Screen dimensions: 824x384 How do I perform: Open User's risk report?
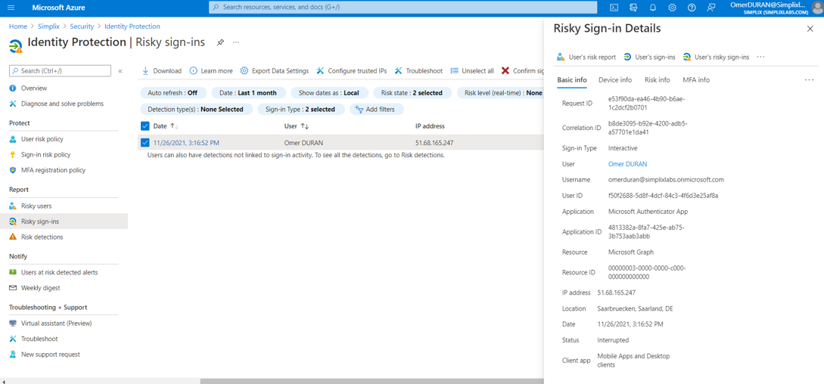[586, 57]
